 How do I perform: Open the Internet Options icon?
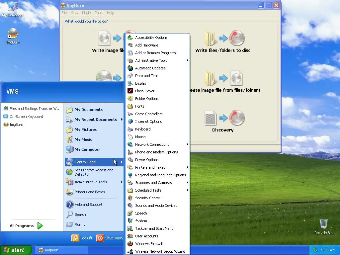[130, 122]
